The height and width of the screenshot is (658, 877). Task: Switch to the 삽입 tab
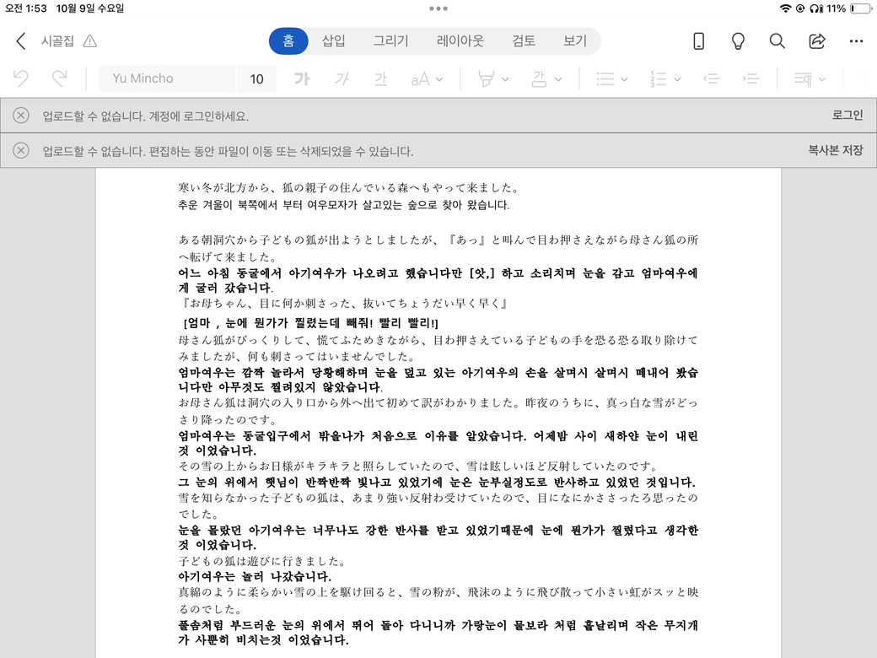coord(334,40)
